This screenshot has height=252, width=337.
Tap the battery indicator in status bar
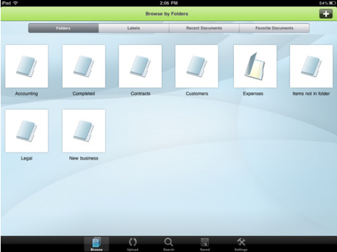[332, 3]
